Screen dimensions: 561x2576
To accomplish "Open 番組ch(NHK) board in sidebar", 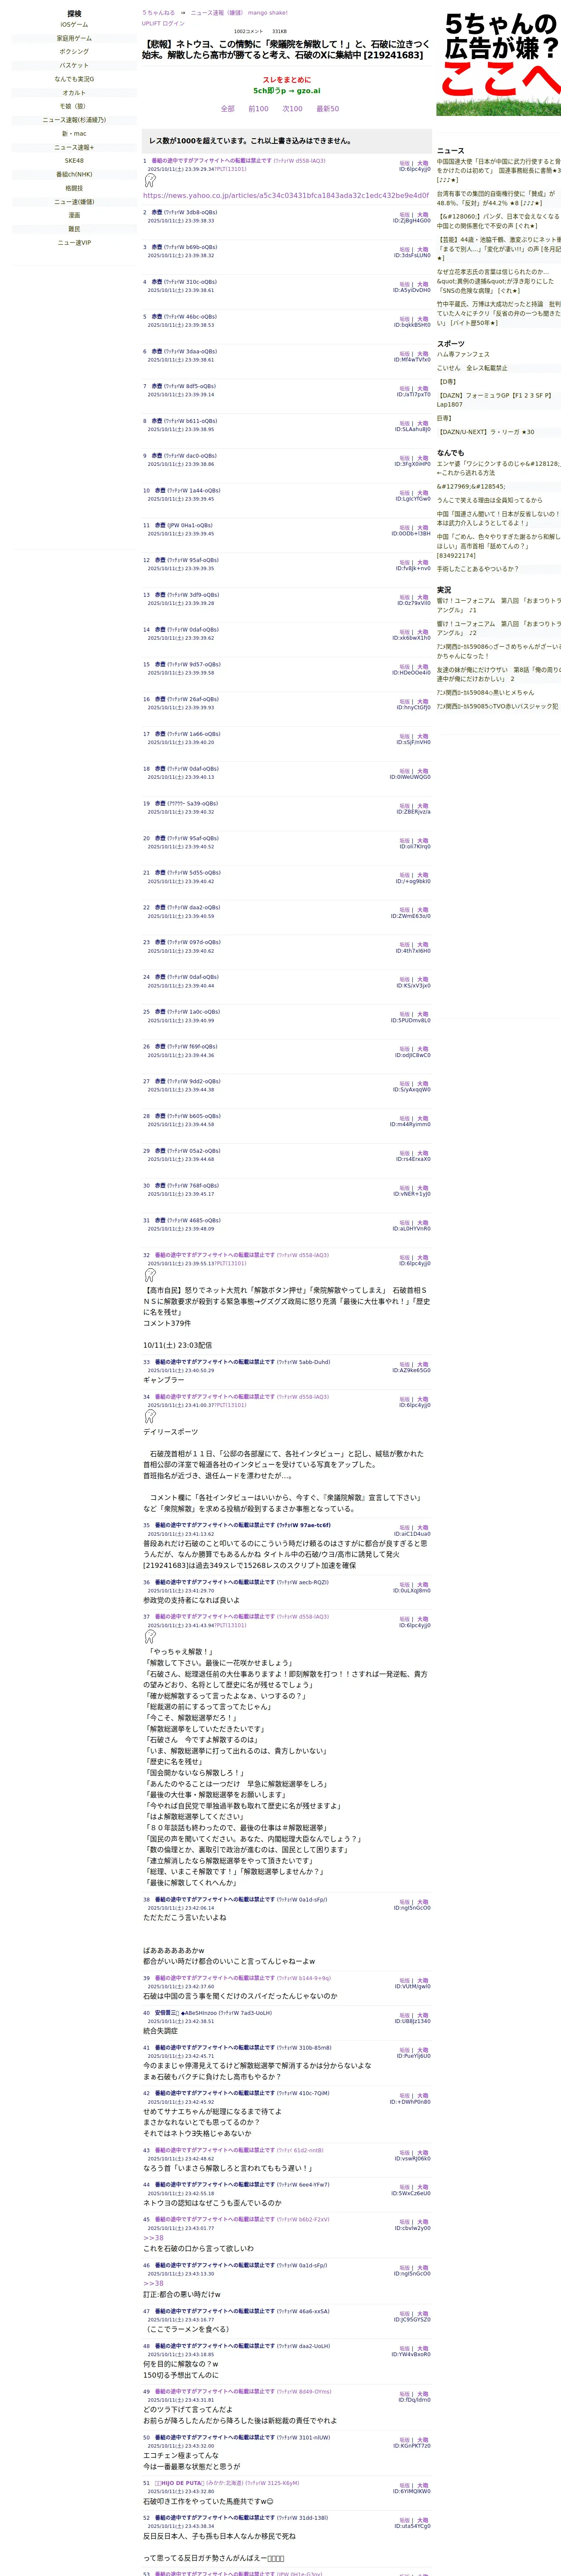I will (x=74, y=175).
